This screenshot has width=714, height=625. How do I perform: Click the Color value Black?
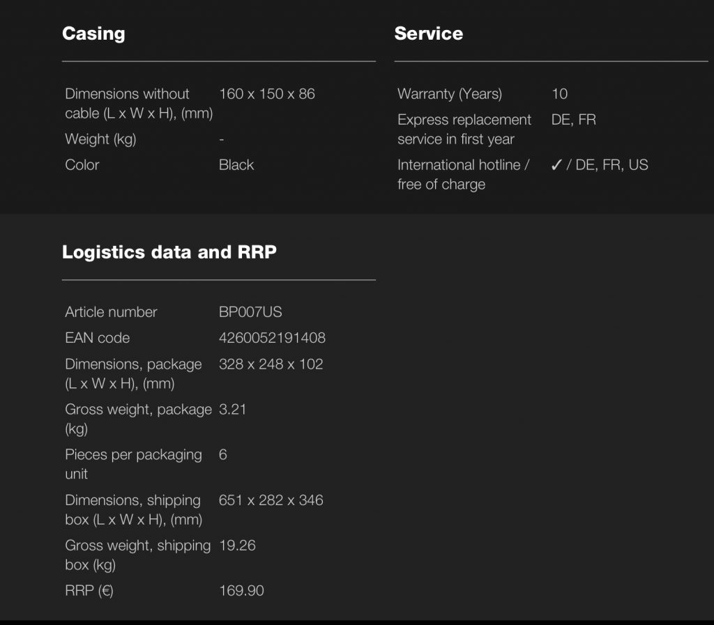point(236,165)
